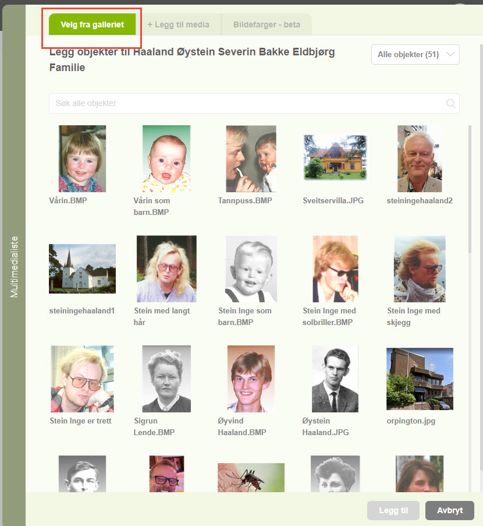
Task: Select the Vårin.BMP thumbnail
Action: coord(82,158)
